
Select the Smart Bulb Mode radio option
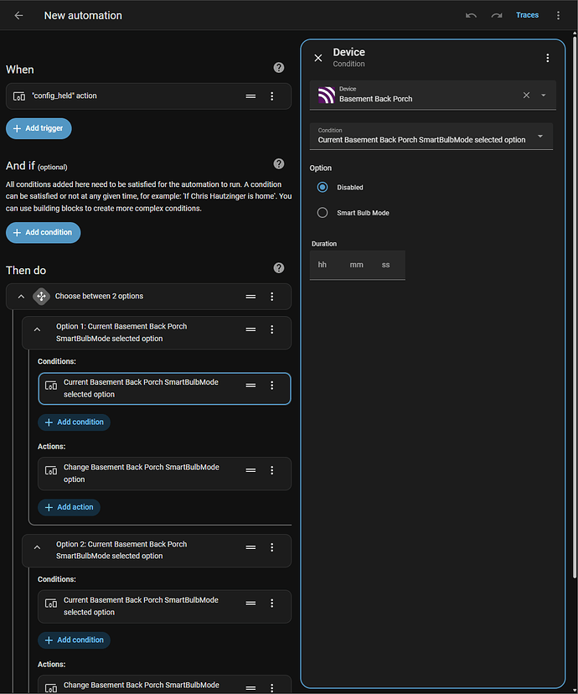pyautogui.click(x=323, y=213)
